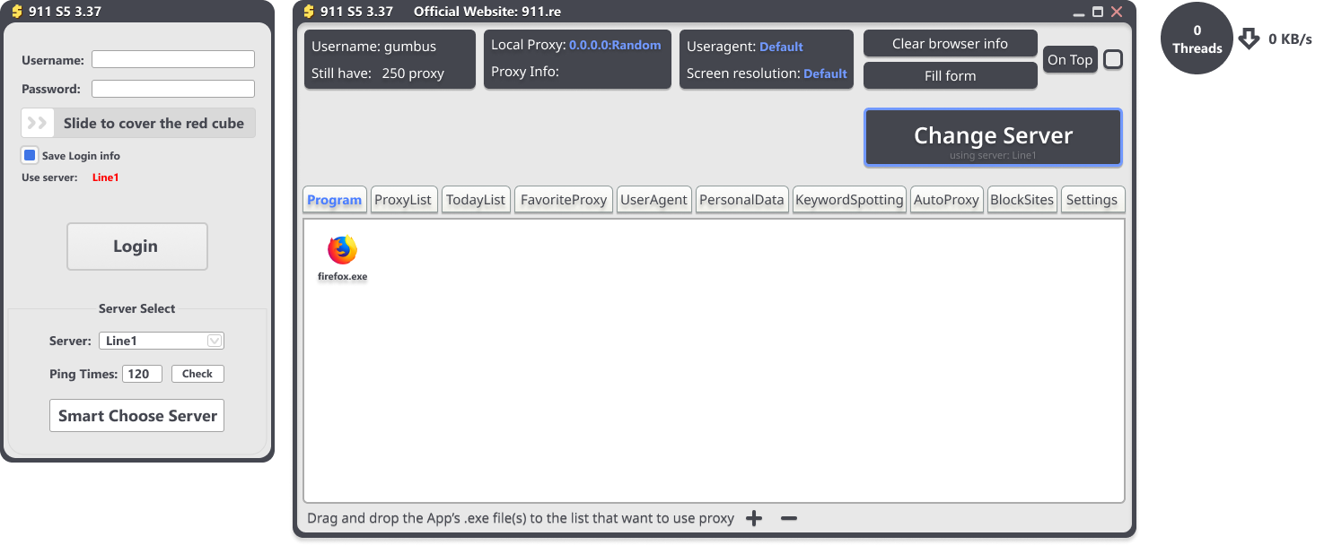
Task: Click the Ping Times field showing 120
Action: [x=142, y=374]
